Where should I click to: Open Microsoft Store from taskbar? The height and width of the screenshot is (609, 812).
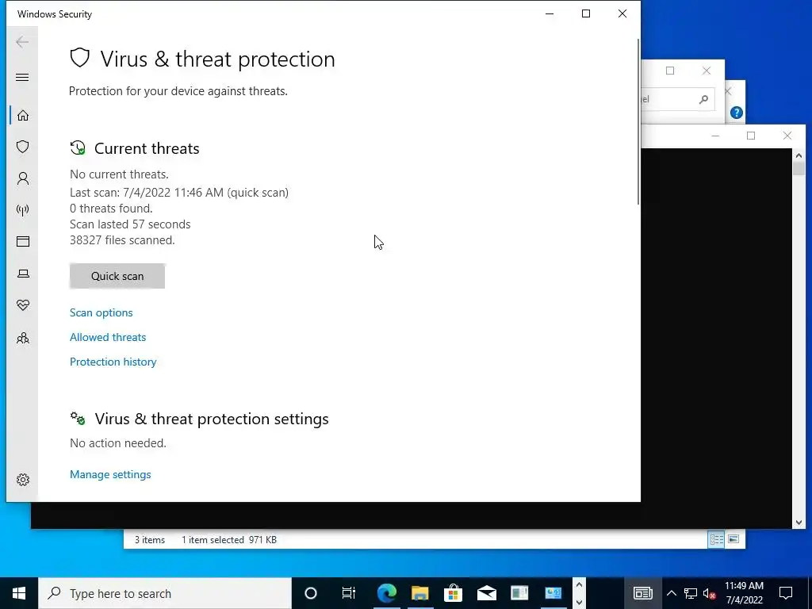pyautogui.click(x=453, y=593)
